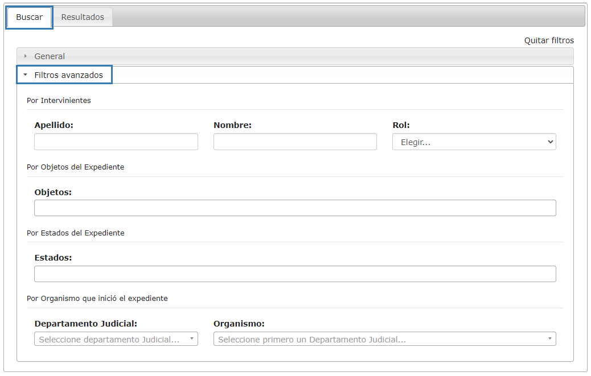
Task: Select the Estados input field
Action: (x=295, y=274)
